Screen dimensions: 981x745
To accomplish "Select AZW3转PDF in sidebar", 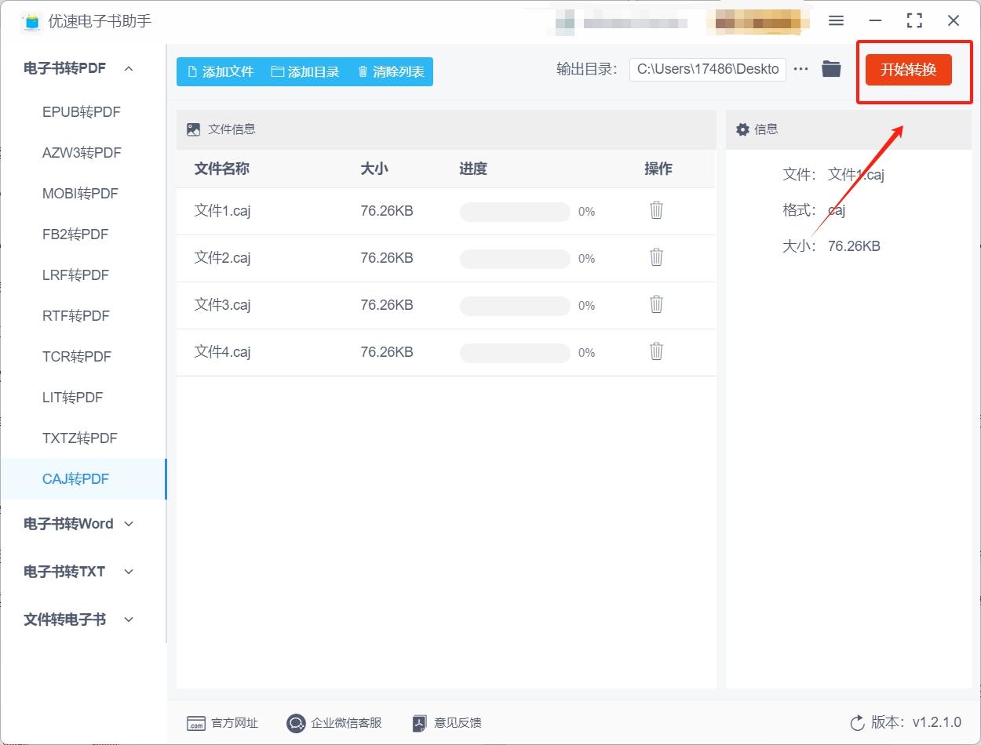I will pyautogui.click(x=82, y=153).
